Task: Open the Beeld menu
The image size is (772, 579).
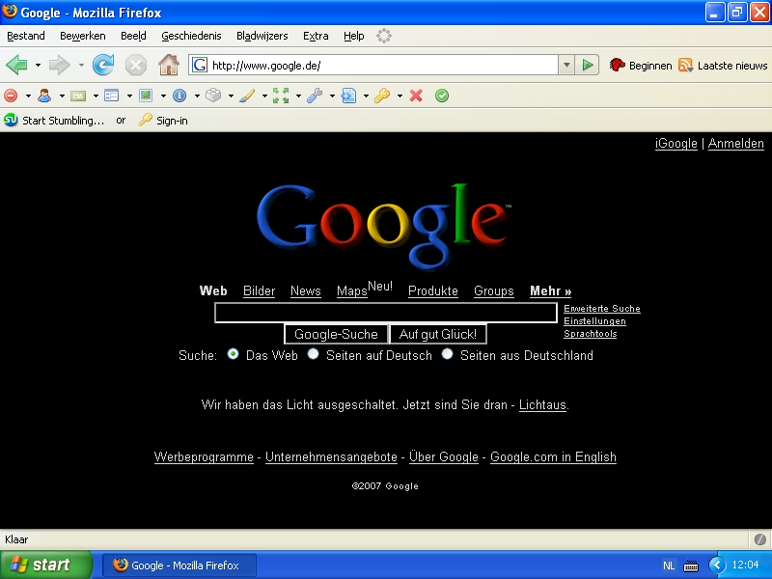Action: (x=133, y=36)
